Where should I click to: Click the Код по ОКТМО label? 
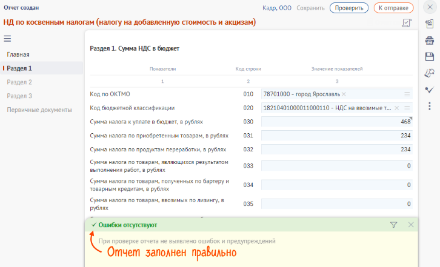coord(110,94)
